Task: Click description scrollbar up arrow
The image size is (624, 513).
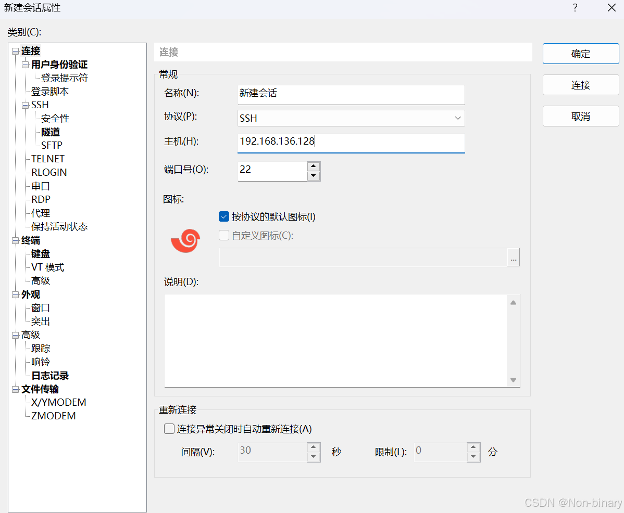Action: [514, 303]
